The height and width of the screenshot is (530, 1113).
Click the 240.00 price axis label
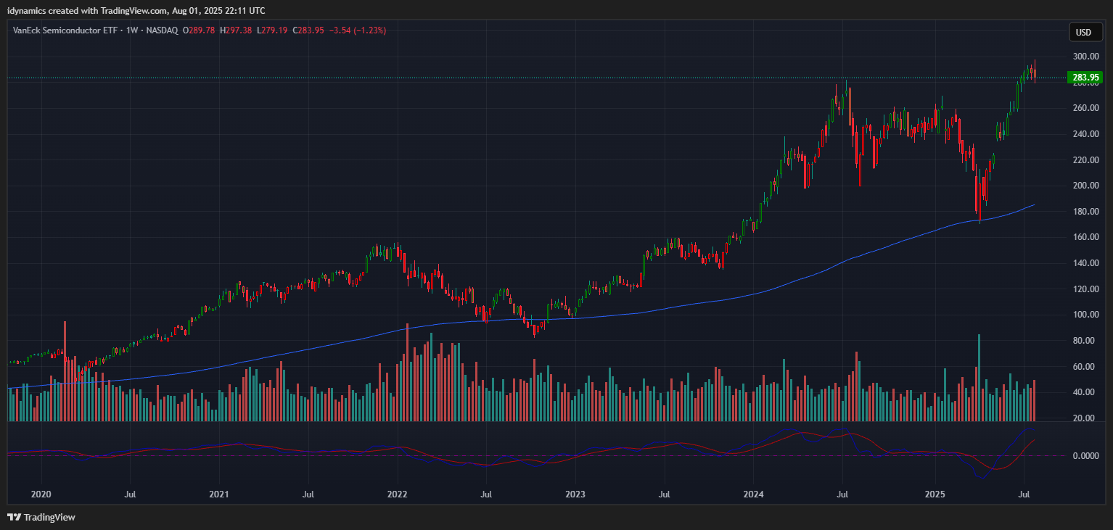(1085, 134)
